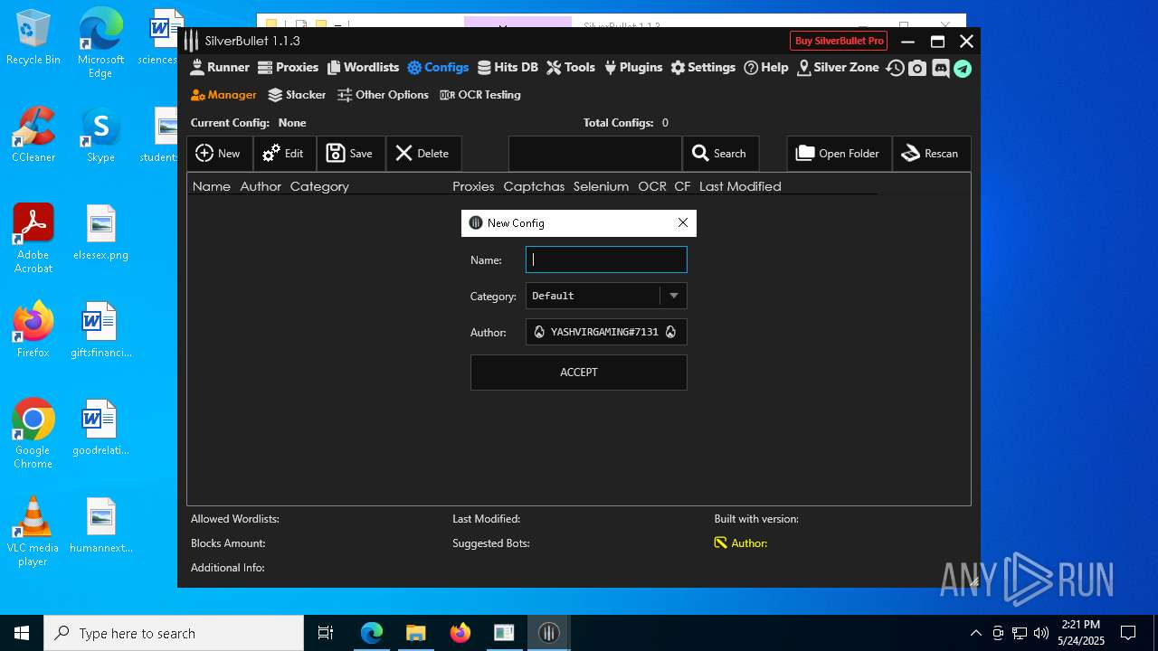
Task: Select the goodrelati... Word document
Action: pyautogui.click(x=100, y=428)
